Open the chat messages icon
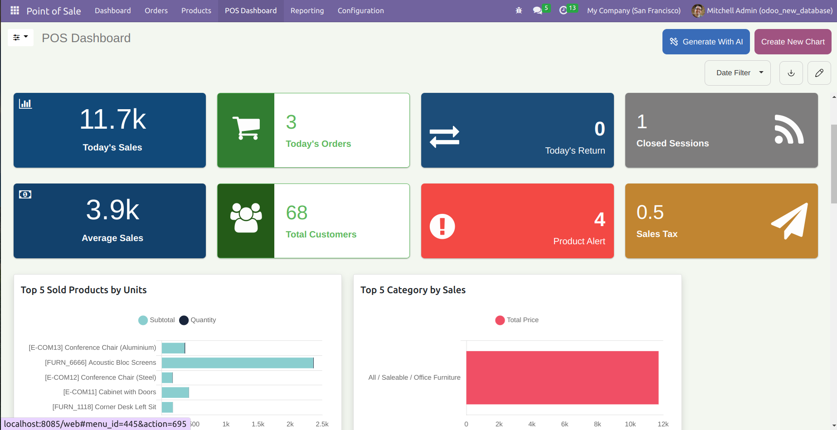The height and width of the screenshot is (430, 837). coord(538,10)
